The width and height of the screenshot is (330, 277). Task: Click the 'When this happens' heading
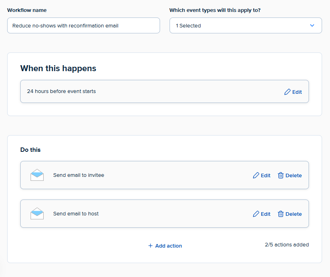[58, 68]
